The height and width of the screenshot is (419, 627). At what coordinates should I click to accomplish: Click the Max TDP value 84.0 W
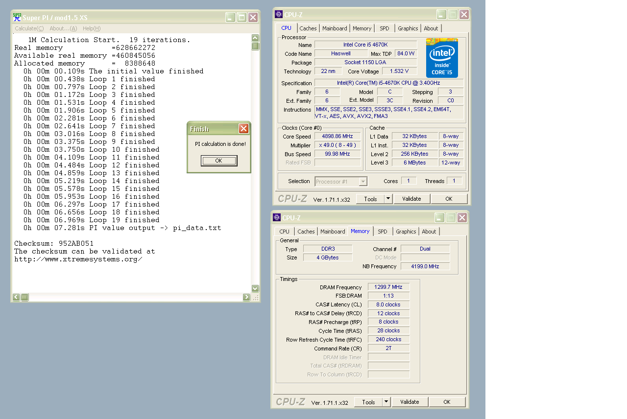[x=406, y=53]
